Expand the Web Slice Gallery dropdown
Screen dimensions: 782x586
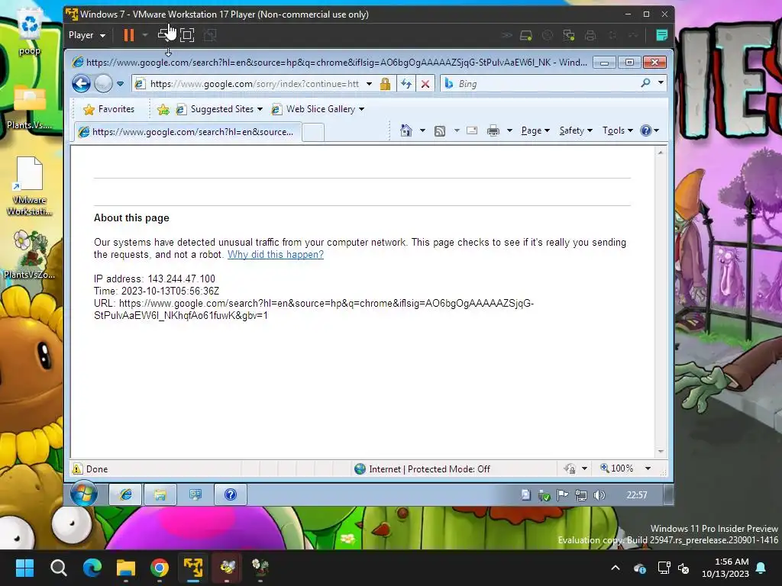click(361, 109)
